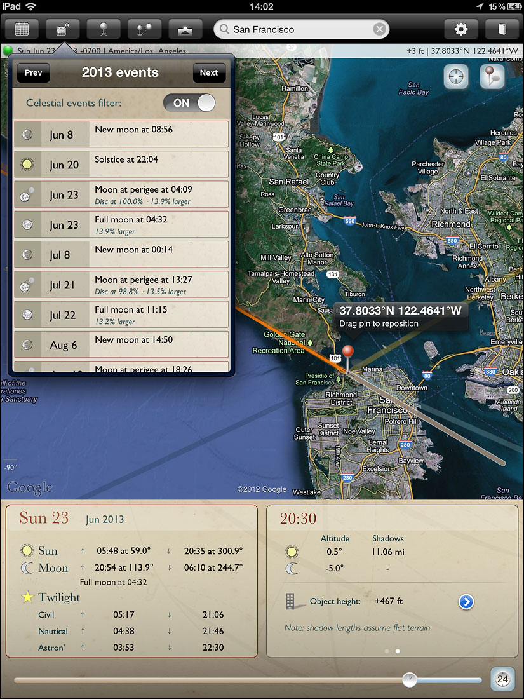Click the 20:30 time heading
Viewport: 524px width, 699px height.
pyautogui.click(x=298, y=519)
